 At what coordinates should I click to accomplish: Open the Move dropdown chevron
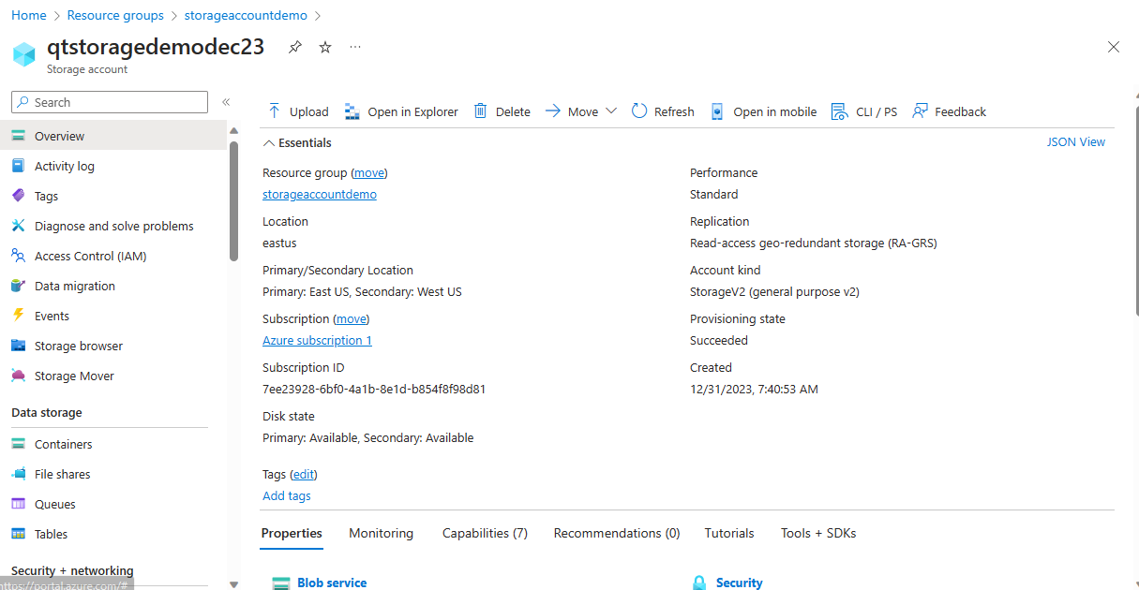click(611, 111)
